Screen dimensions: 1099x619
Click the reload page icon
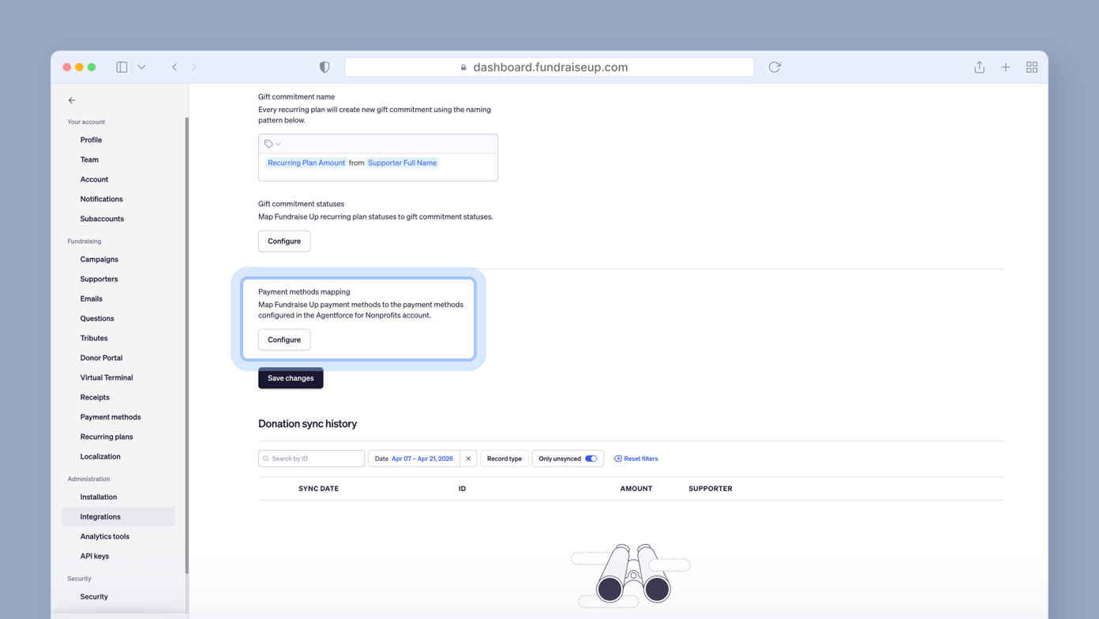click(774, 66)
